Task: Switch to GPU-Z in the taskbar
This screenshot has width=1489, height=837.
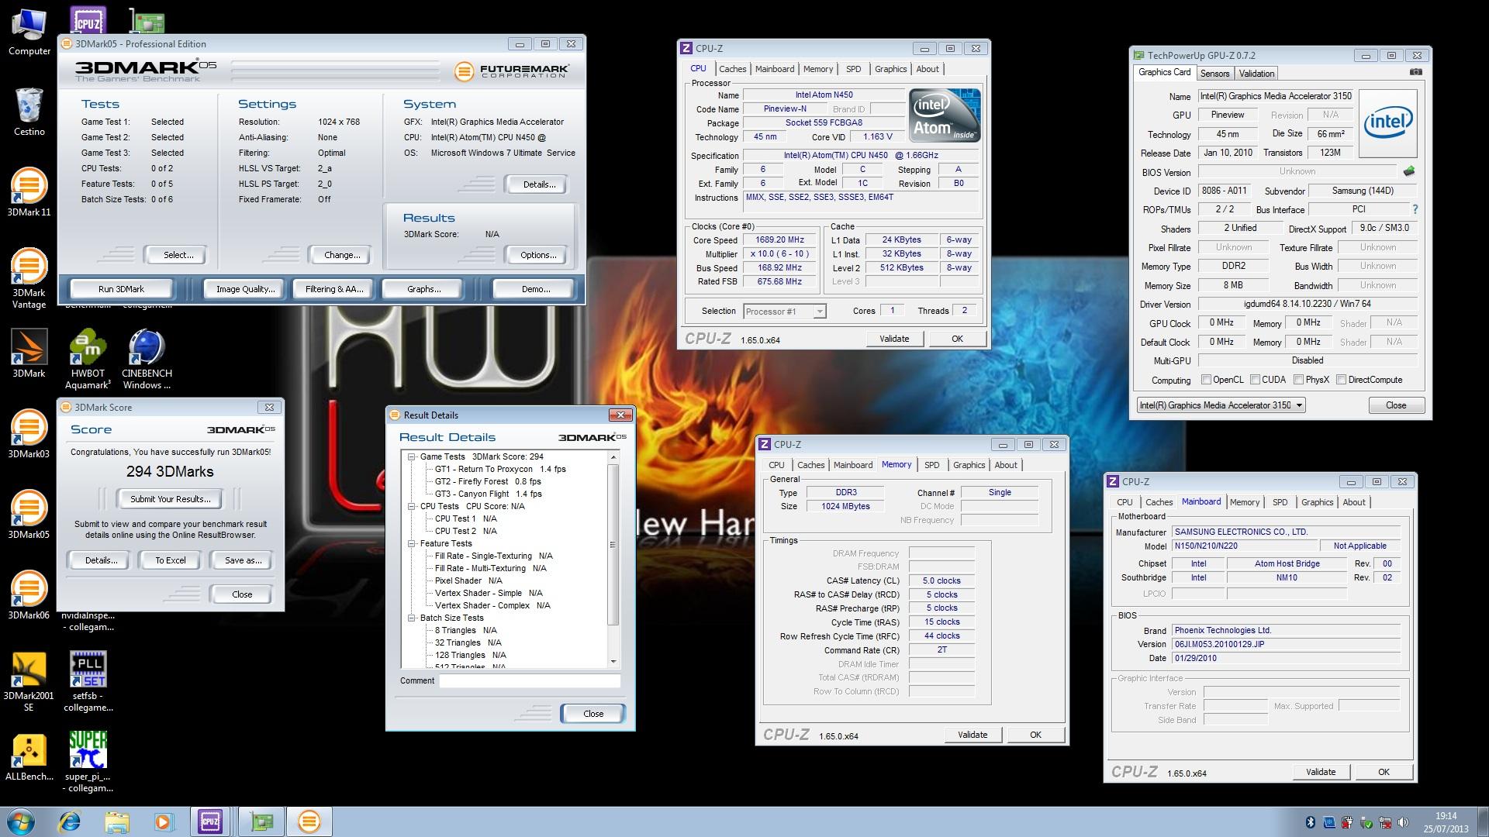Action: point(261,821)
